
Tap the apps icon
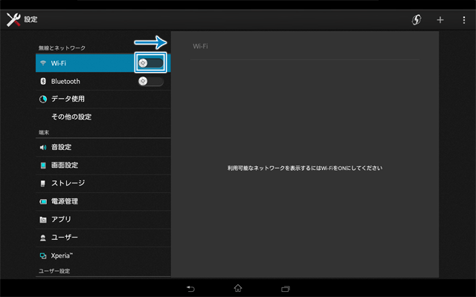click(43, 219)
